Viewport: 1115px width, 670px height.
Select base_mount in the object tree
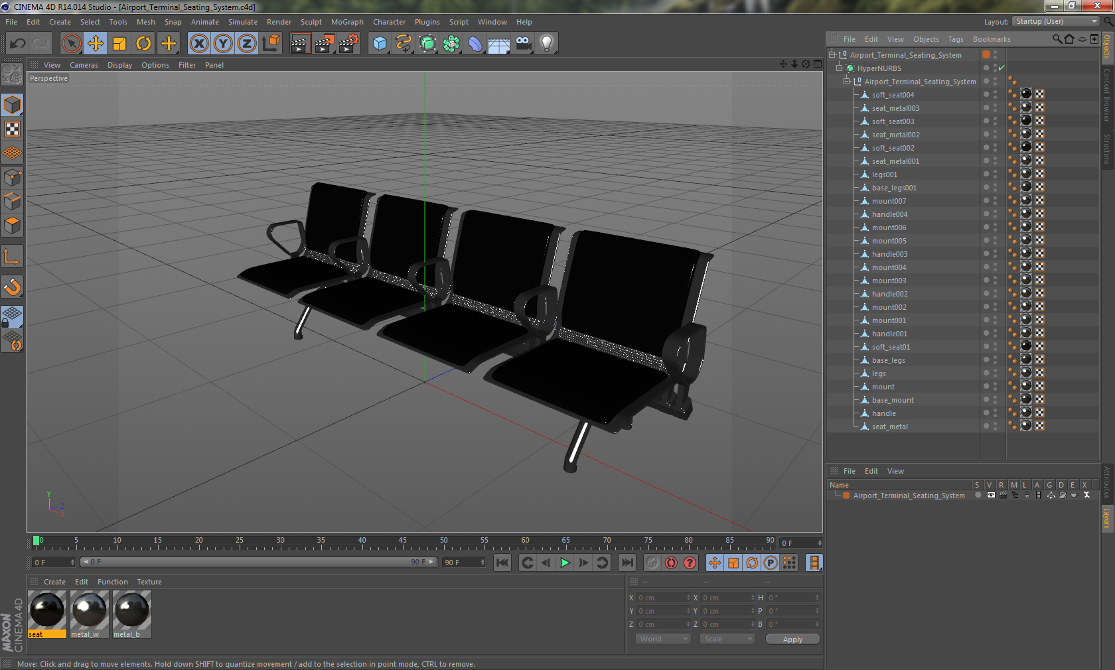pyautogui.click(x=893, y=400)
